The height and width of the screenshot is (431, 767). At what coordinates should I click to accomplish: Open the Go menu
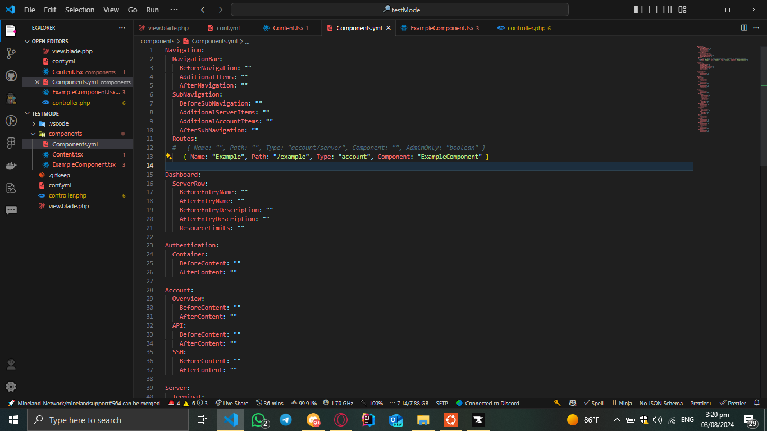click(x=133, y=10)
